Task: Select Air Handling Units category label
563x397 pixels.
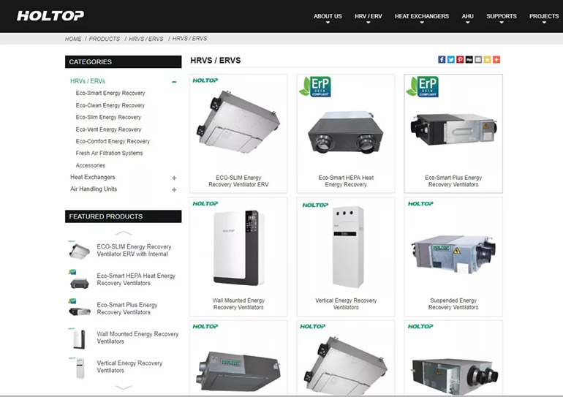Action: click(94, 189)
